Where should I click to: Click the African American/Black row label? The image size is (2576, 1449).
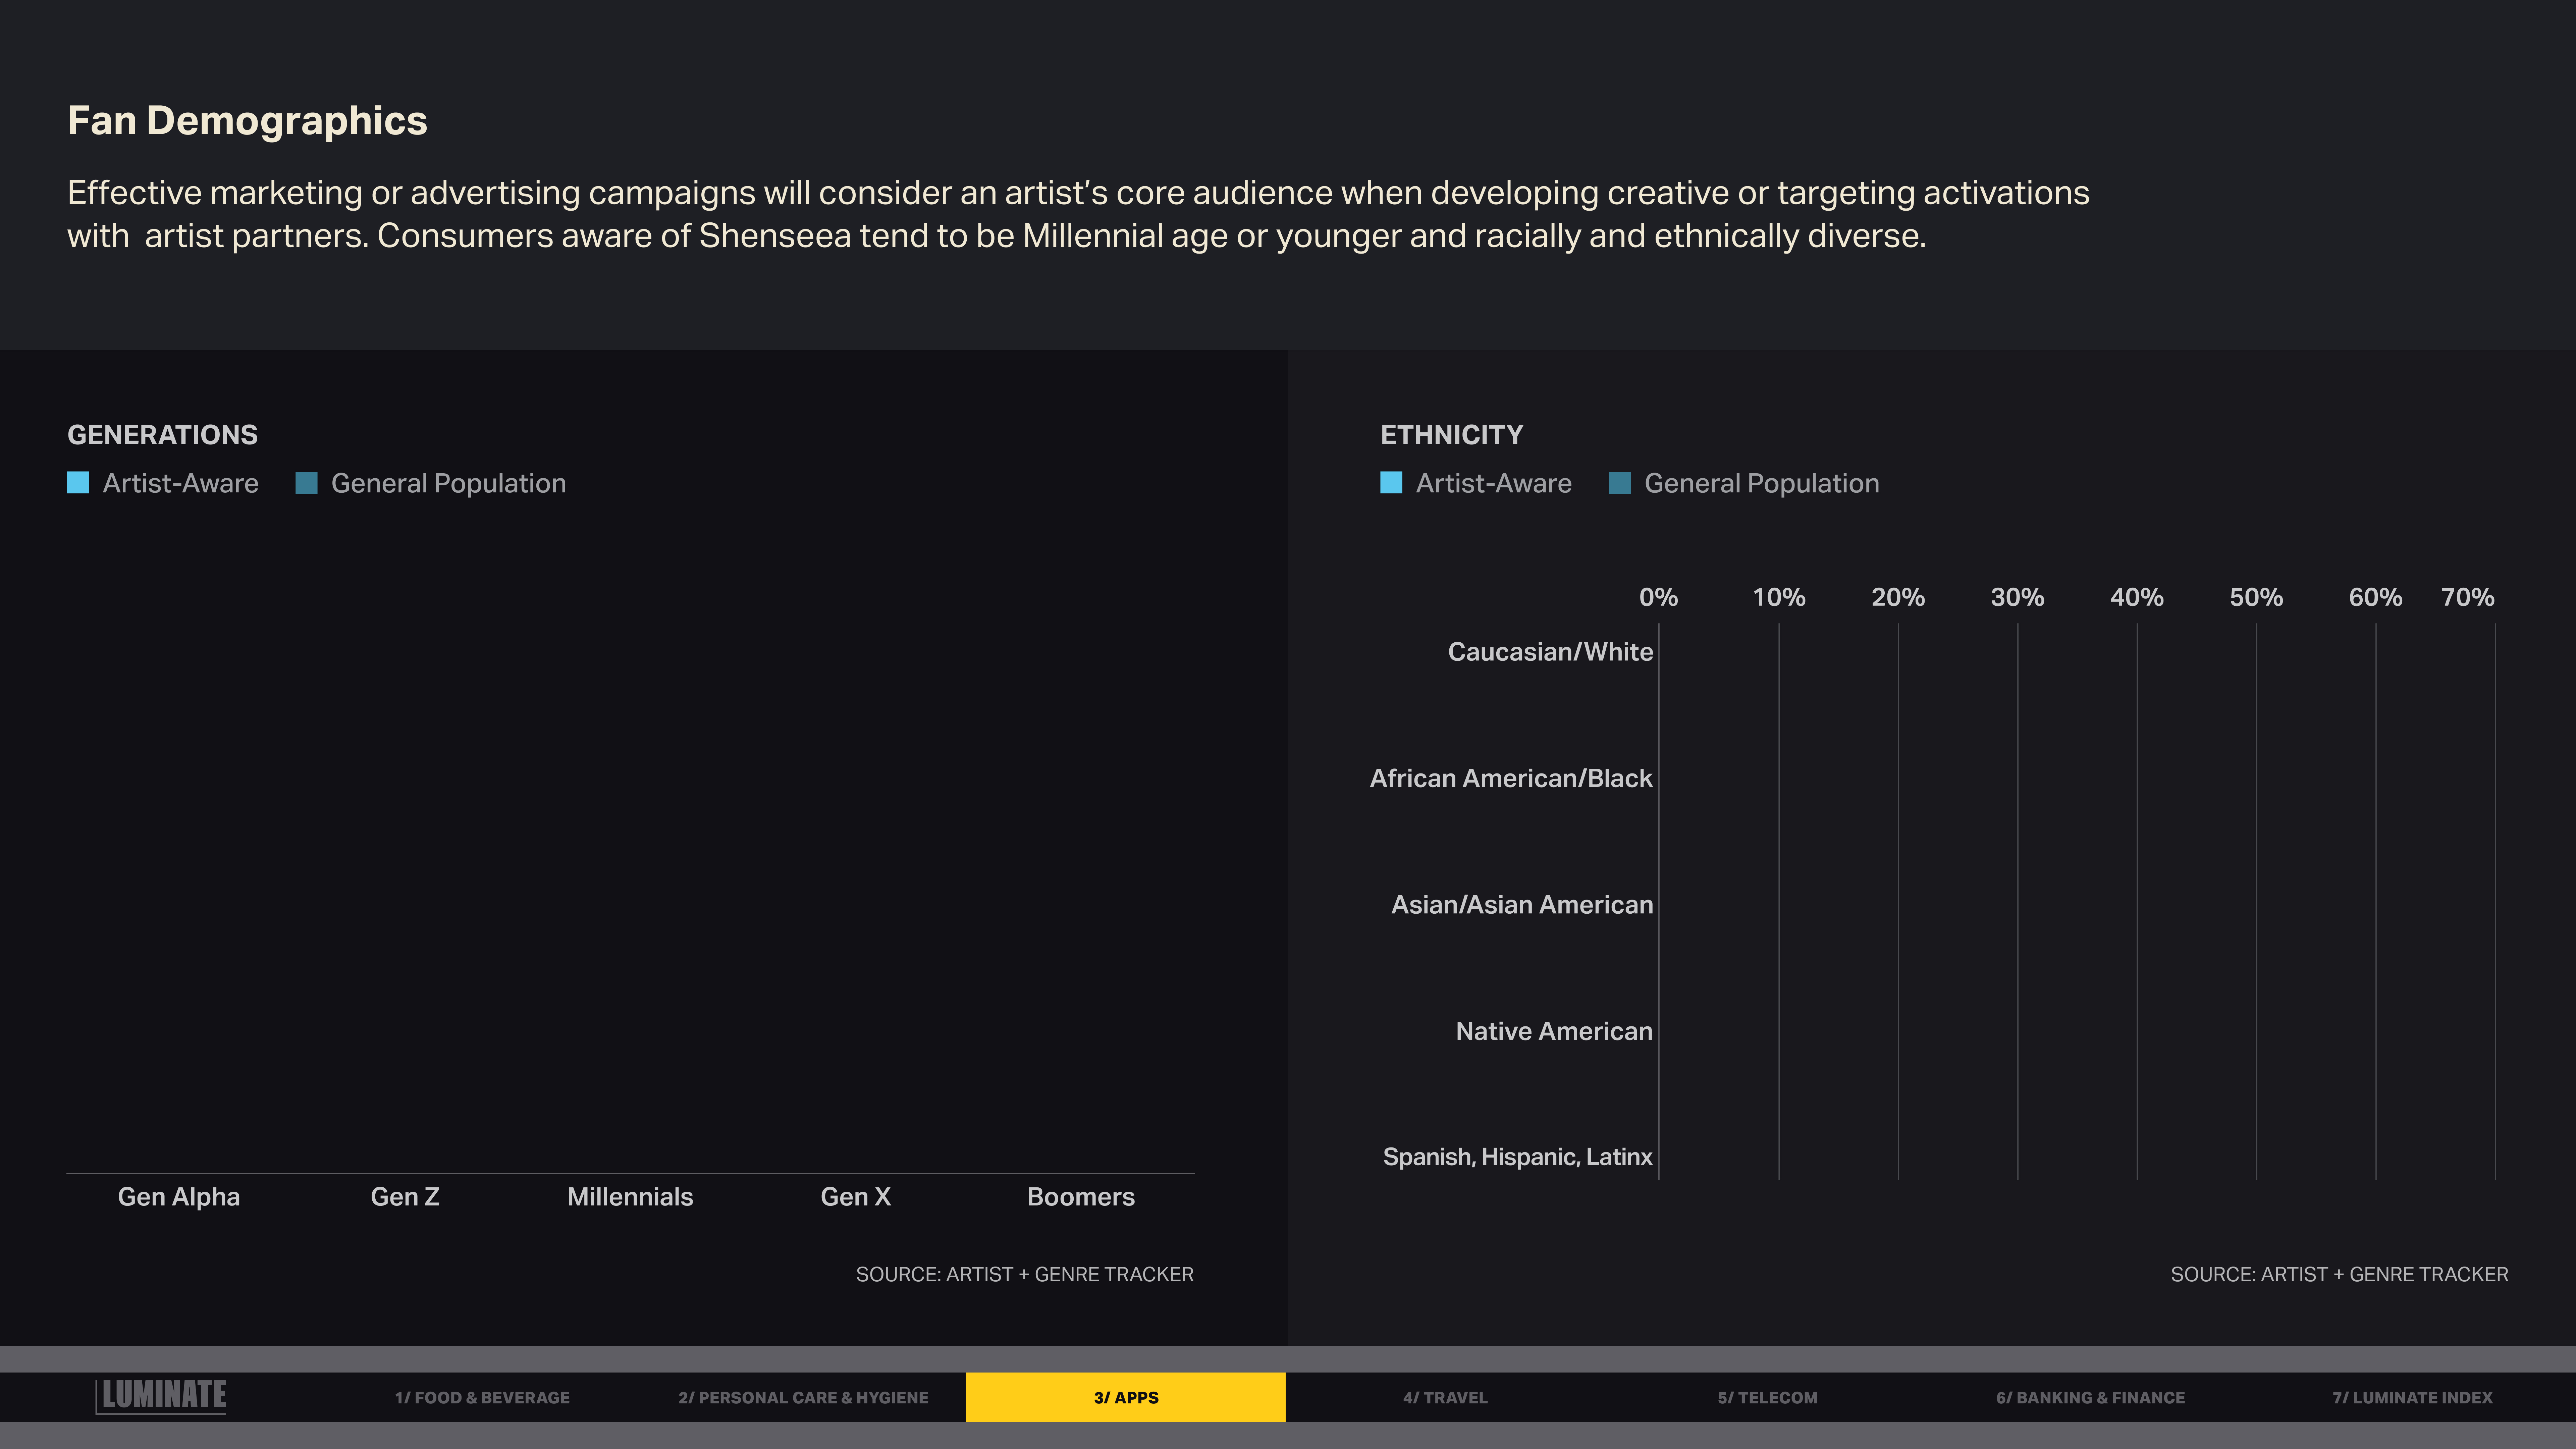tap(1511, 778)
